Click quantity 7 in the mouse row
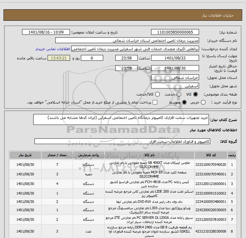The height and width of the screenshot is (238, 246). tap(57, 165)
